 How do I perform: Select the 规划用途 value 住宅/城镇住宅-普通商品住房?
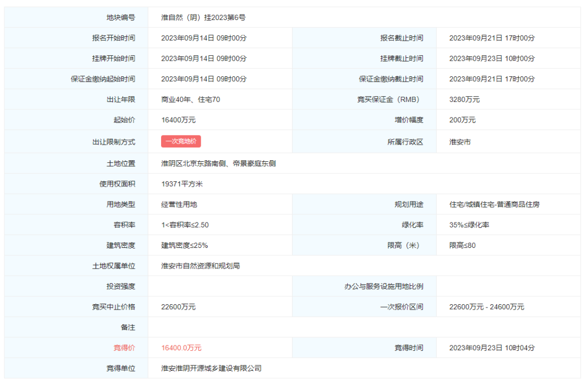(494, 205)
